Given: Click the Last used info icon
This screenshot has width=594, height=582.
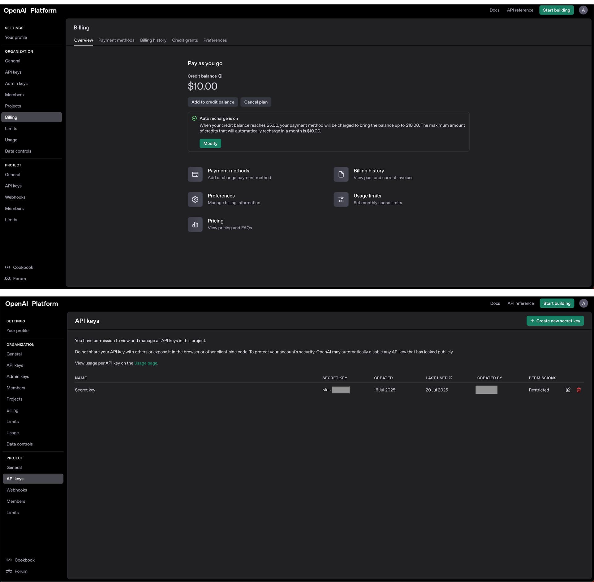Looking at the screenshot, I should 450,378.
